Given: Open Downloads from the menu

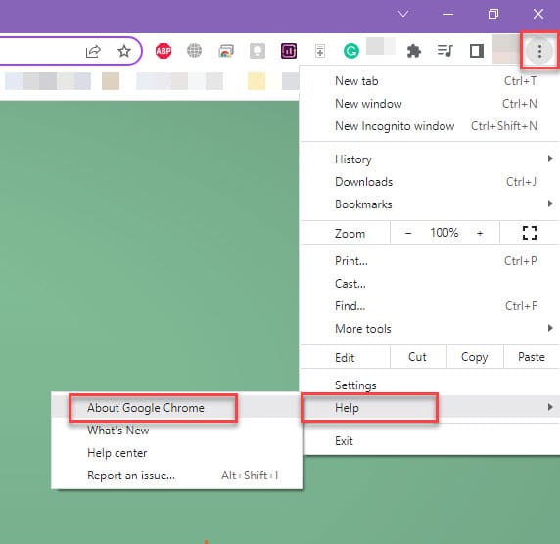Looking at the screenshot, I should [x=429, y=182].
